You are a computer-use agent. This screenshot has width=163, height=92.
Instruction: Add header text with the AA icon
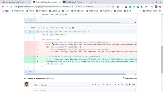[x=92, y=85]
